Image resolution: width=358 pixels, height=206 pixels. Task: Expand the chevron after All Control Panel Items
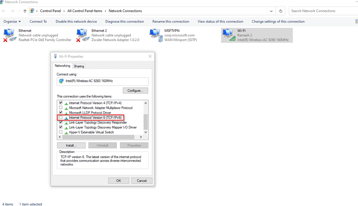(105, 11)
